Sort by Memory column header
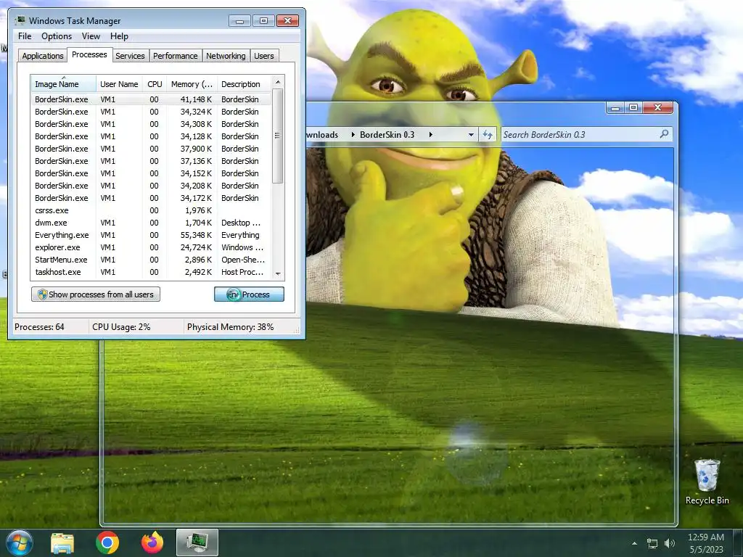Image resolution: width=743 pixels, height=557 pixels. tap(192, 84)
